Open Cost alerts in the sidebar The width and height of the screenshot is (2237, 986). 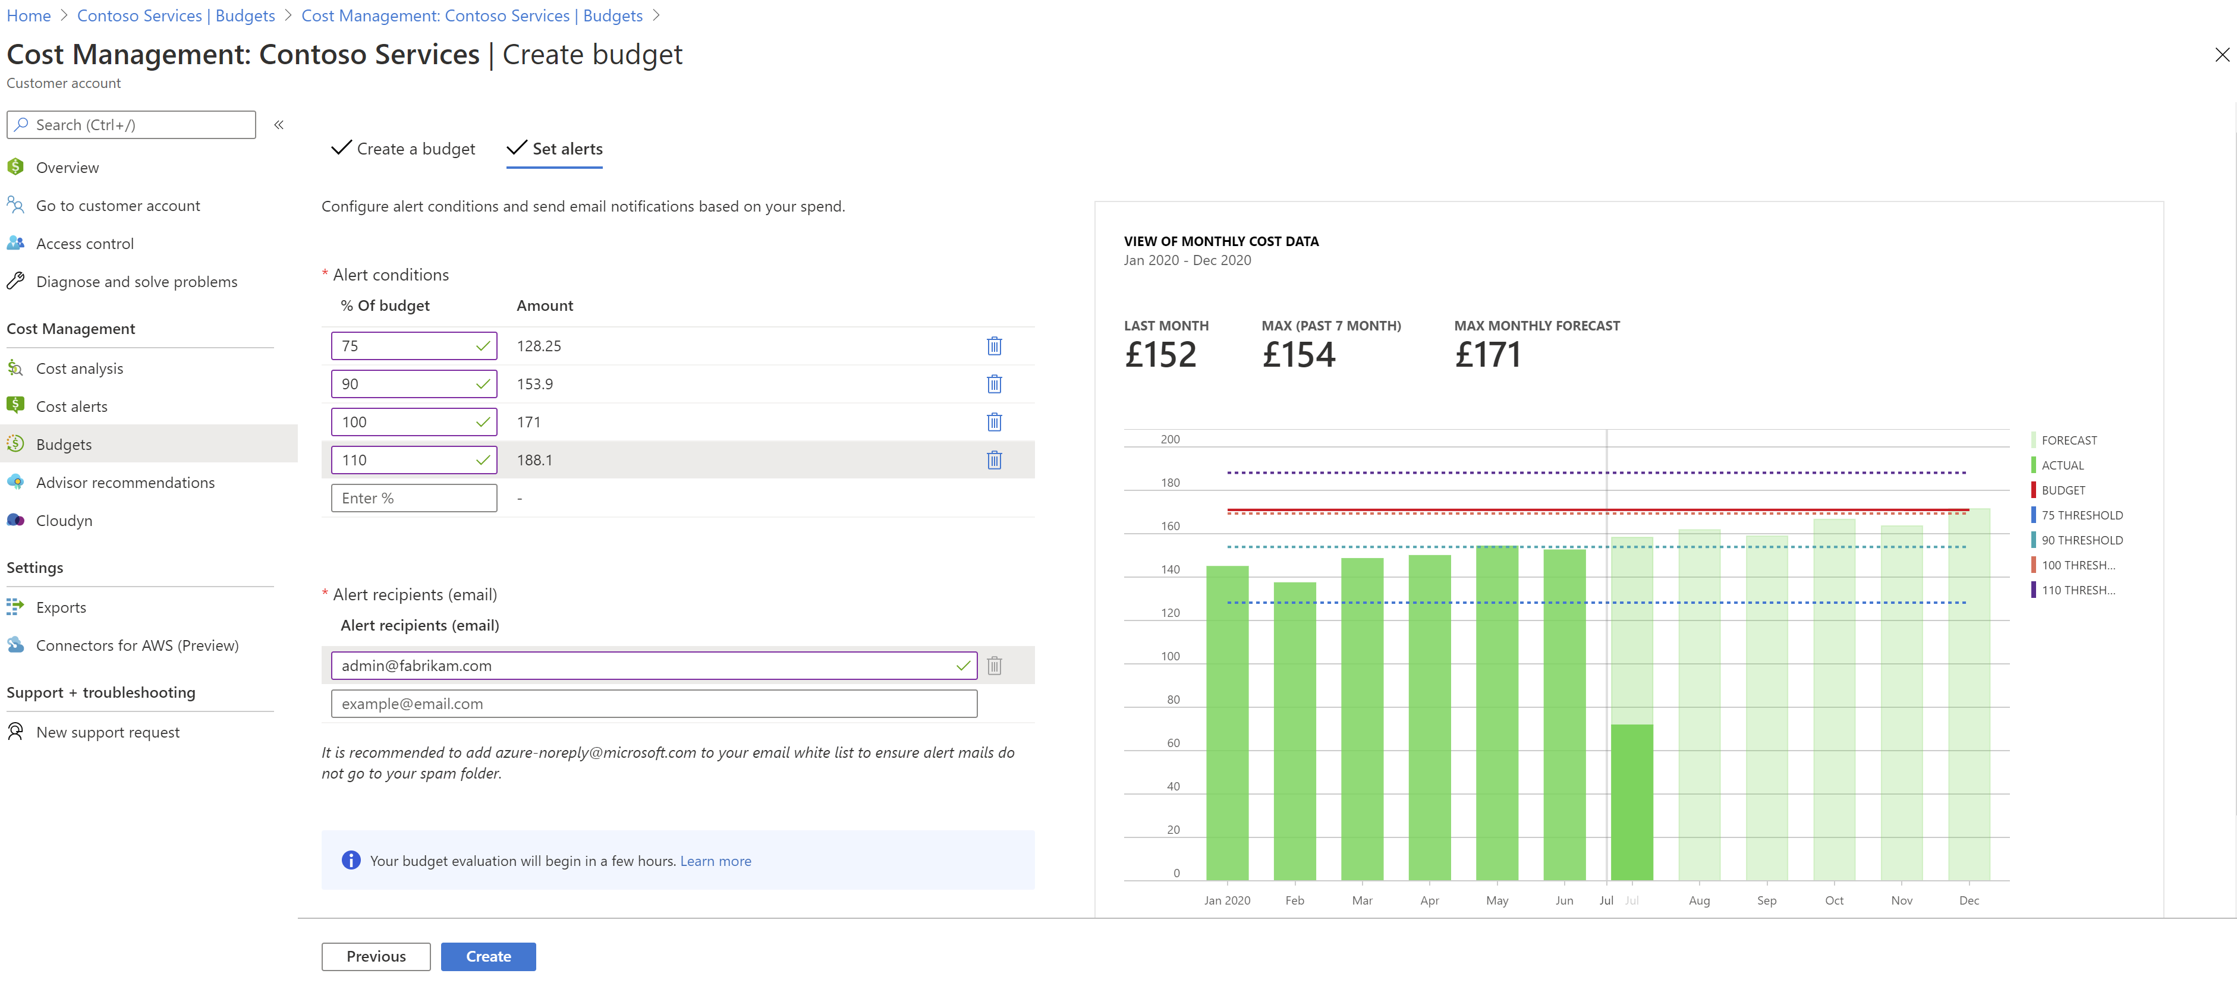tap(71, 406)
